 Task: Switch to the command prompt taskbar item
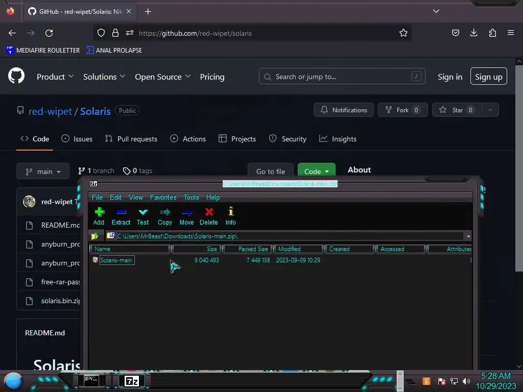pos(91,381)
